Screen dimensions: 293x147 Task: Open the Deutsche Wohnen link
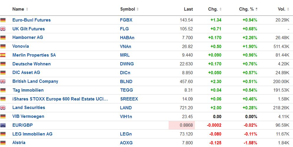coord(32,64)
